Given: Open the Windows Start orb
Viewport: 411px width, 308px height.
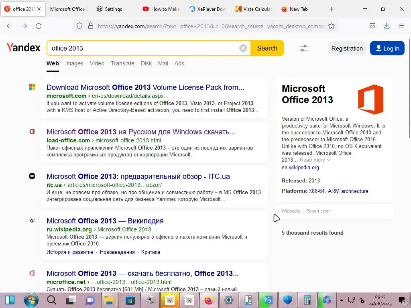Looking at the screenshot, I should pos(31,300).
